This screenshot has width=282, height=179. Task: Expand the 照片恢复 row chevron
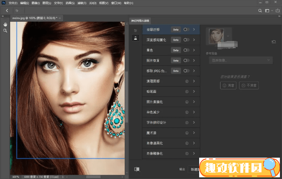[x=194, y=60]
